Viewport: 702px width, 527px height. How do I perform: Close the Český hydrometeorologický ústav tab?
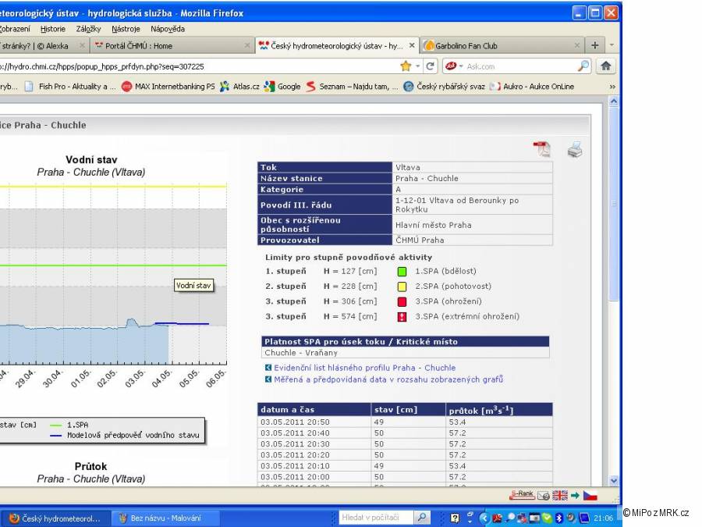pyautogui.click(x=411, y=45)
